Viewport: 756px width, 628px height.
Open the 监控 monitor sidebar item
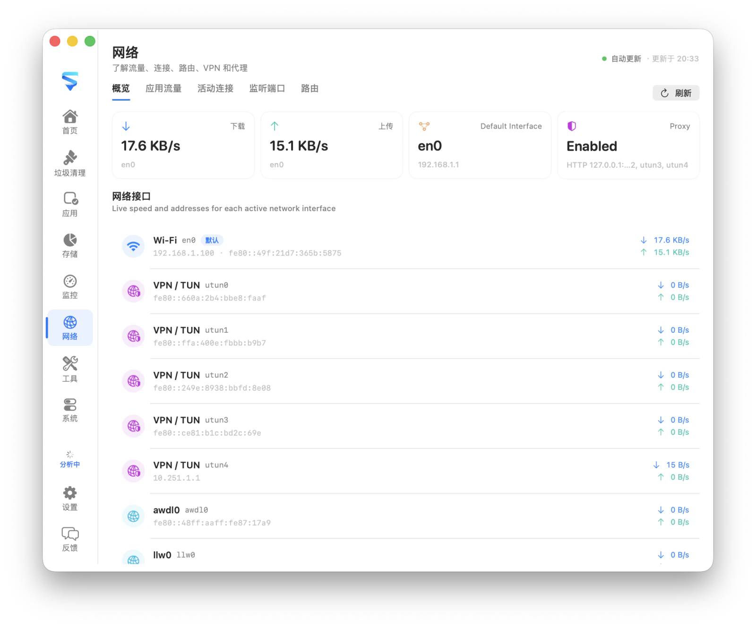(70, 286)
